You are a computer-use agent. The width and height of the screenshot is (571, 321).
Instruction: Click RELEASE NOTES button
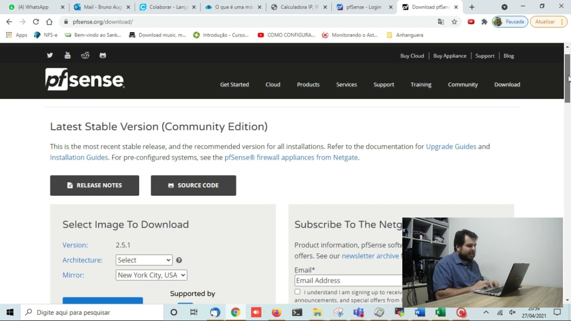[x=95, y=185]
